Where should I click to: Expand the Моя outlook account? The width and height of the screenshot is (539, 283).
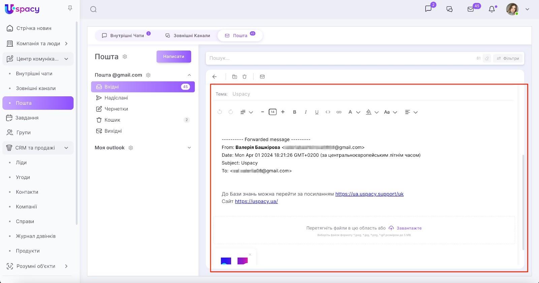pyautogui.click(x=189, y=148)
